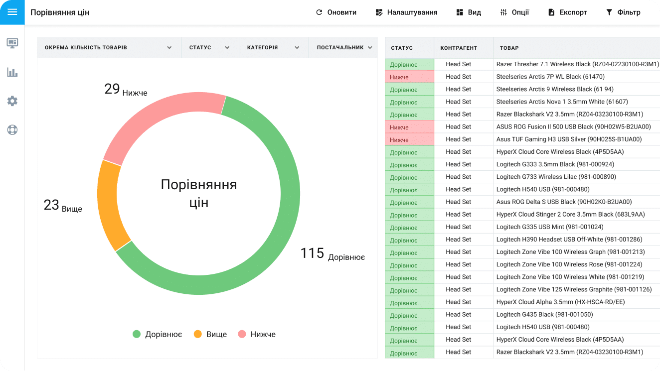Open the bar chart reports icon
This screenshot has height=371, width=660.
[x=12, y=72]
